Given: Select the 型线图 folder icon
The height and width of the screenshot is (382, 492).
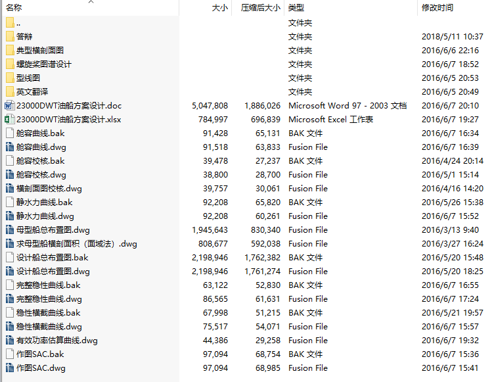Looking at the screenshot, I should coord(10,78).
